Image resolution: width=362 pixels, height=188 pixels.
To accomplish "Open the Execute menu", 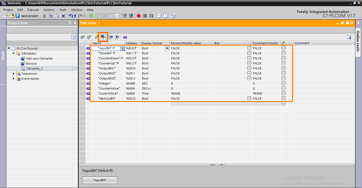I will pyautogui.click(x=33, y=10).
